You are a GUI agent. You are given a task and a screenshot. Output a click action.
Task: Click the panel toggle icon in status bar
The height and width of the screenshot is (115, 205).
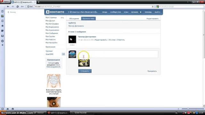pyautogui.click(x=3, y=109)
